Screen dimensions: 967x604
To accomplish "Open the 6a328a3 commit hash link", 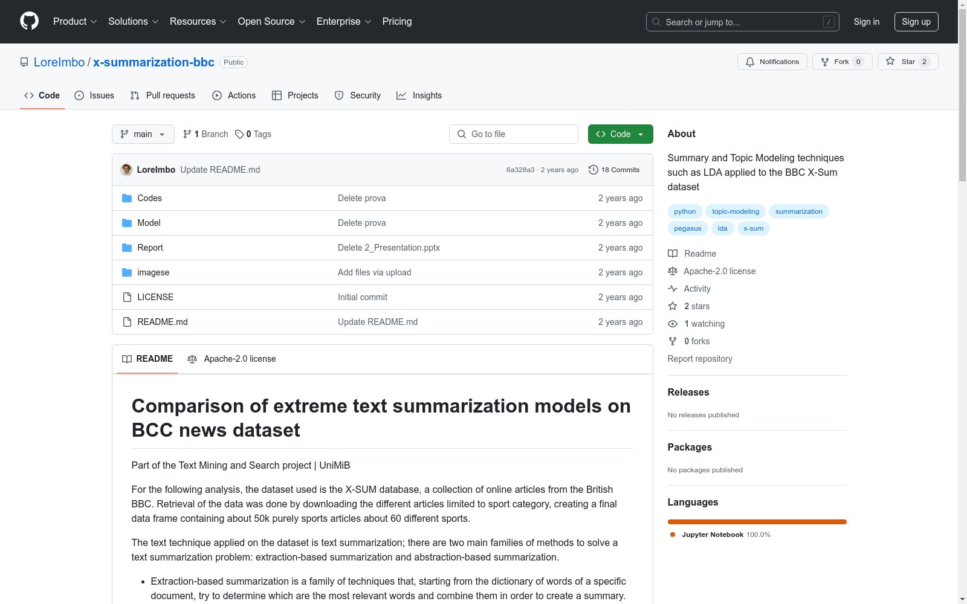I will (520, 170).
